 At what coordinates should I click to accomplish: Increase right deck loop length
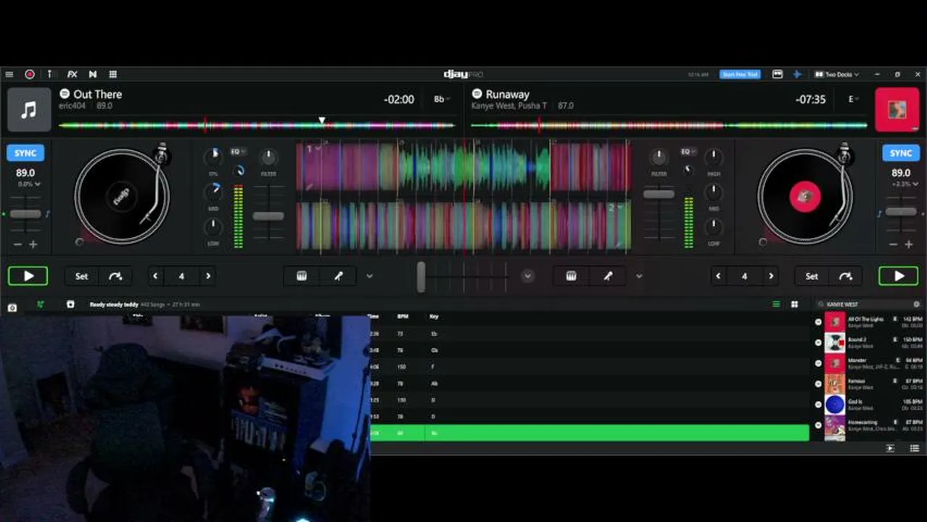tap(771, 276)
